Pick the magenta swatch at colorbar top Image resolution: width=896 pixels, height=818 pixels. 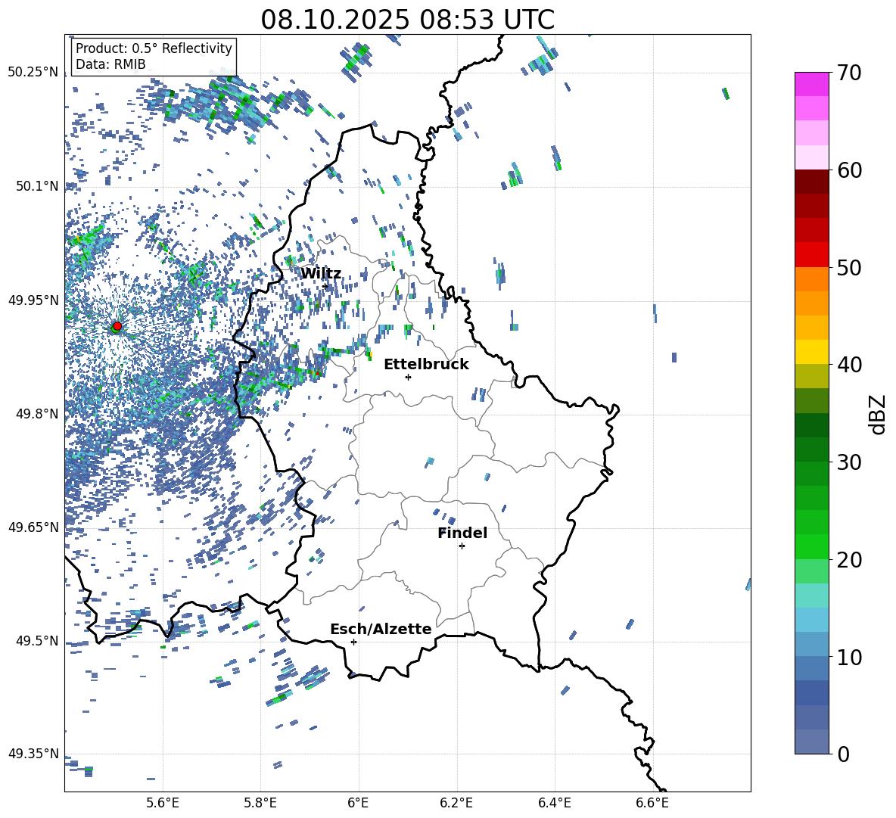[812, 84]
